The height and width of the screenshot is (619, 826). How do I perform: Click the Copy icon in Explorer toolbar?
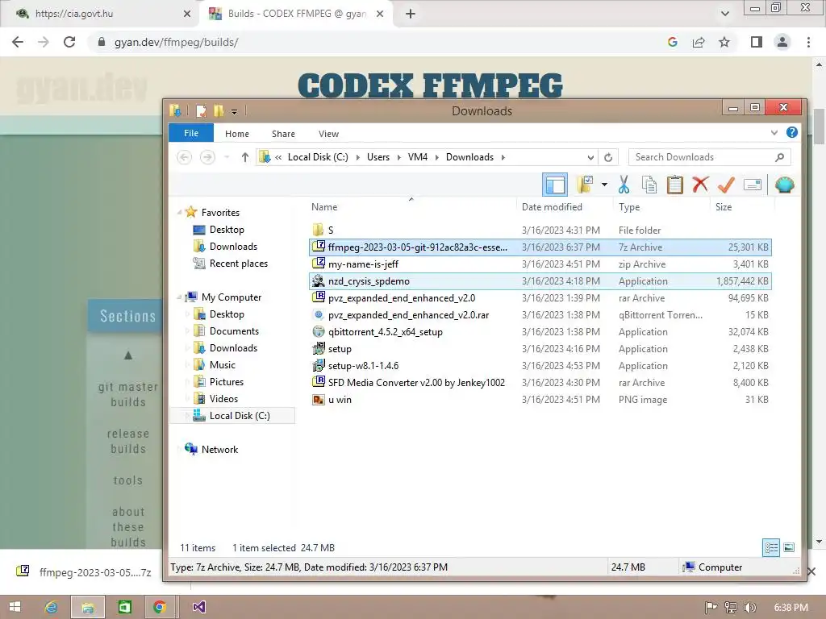click(x=649, y=185)
